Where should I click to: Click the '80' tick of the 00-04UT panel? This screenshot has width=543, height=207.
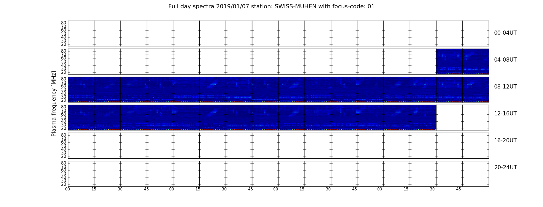point(64,23)
